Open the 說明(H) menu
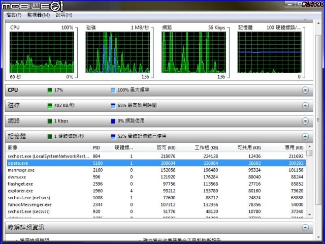325x244 pixels. tap(64, 15)
